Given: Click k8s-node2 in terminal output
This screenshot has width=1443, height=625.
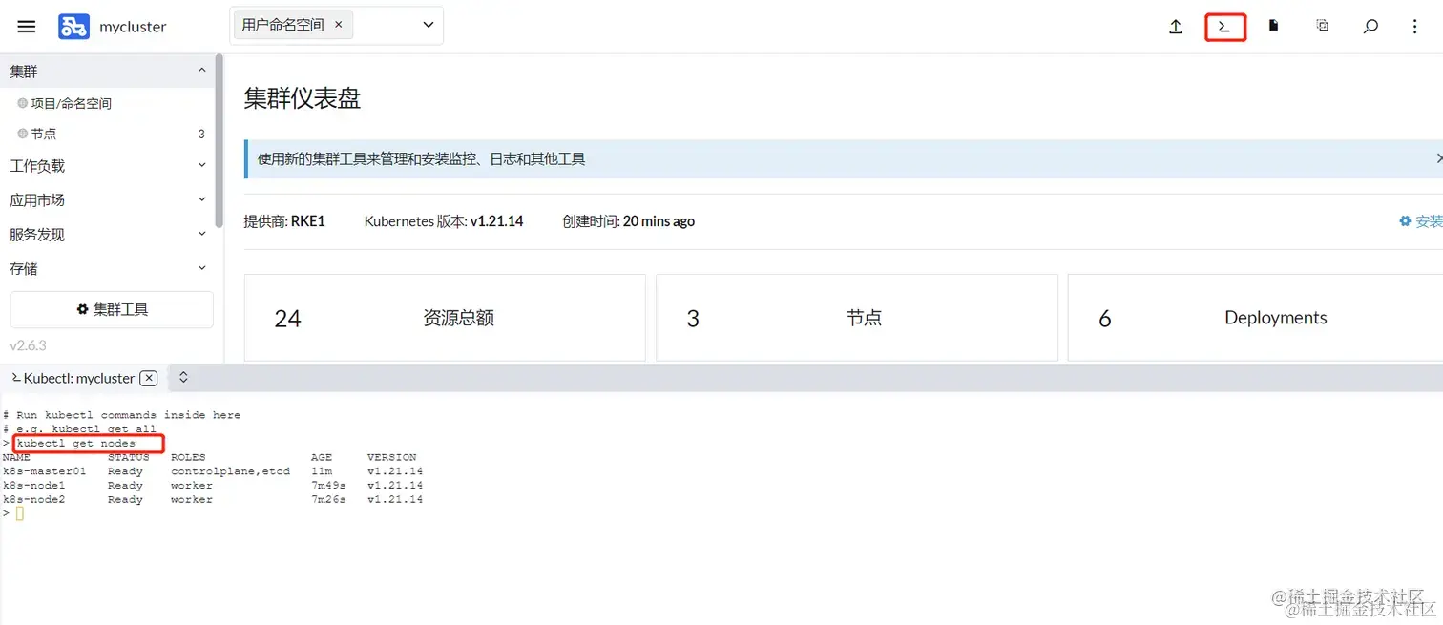Looking at the screenshot, I should tap(34, 500).
